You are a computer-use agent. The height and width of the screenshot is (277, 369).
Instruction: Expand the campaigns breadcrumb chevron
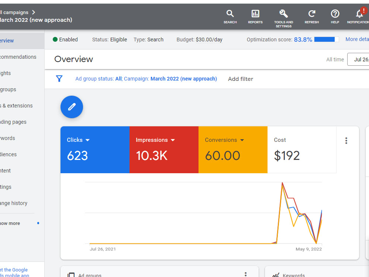click(x=34, y=12)
